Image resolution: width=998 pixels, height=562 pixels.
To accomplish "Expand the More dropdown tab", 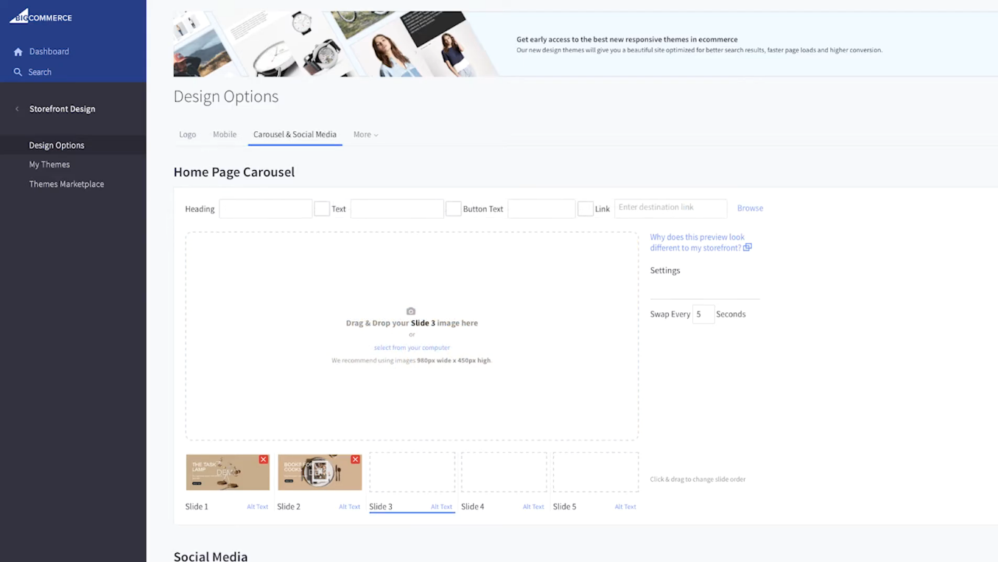I will click(365, 135).
